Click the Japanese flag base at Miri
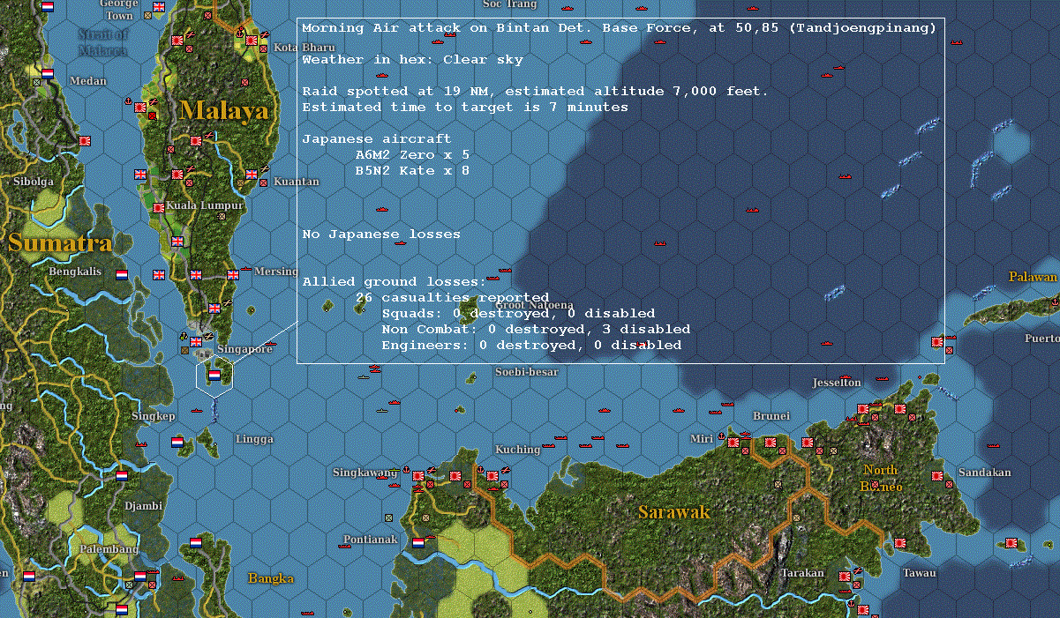Image resolution: width=1060 pixels, height=618 pixels. 733,442
